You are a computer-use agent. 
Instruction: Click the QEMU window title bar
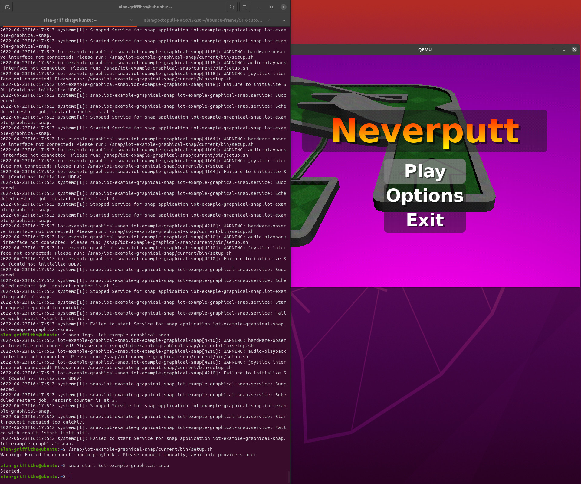(x=425, y=50)
